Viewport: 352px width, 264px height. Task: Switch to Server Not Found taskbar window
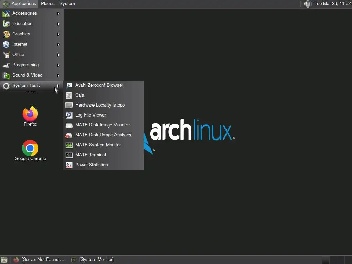click(39, 260)
